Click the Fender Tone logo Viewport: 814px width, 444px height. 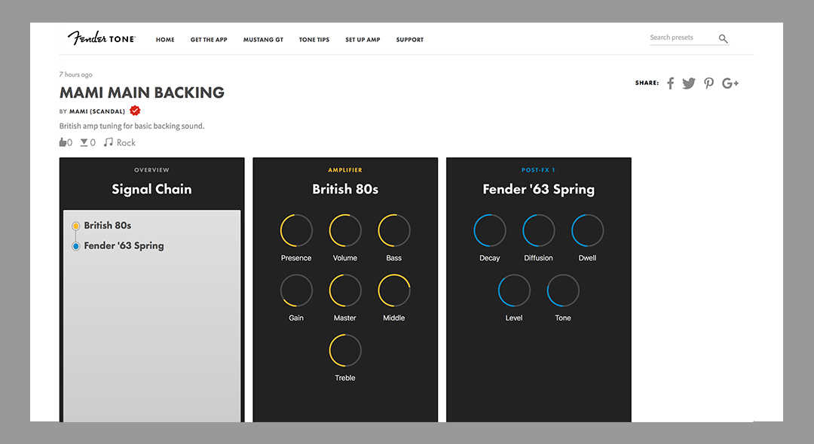tap(101, 38)
